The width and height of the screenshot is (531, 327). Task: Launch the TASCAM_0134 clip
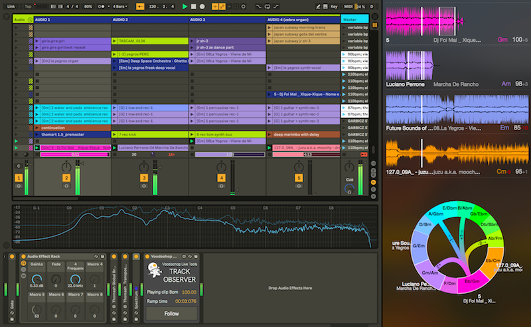tap(114, 41)
